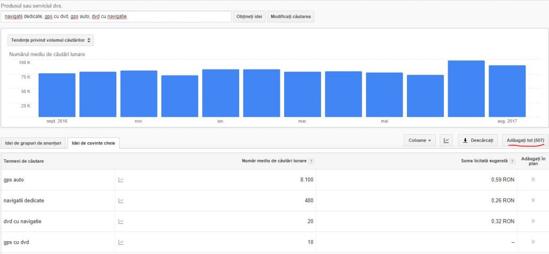Screen dimensions: 549x254
Task: Click trend chart icon for gps auto
Action: coord(121,180)
